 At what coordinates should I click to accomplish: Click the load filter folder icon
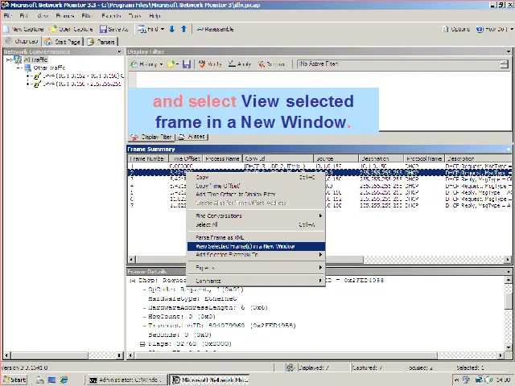171,64
